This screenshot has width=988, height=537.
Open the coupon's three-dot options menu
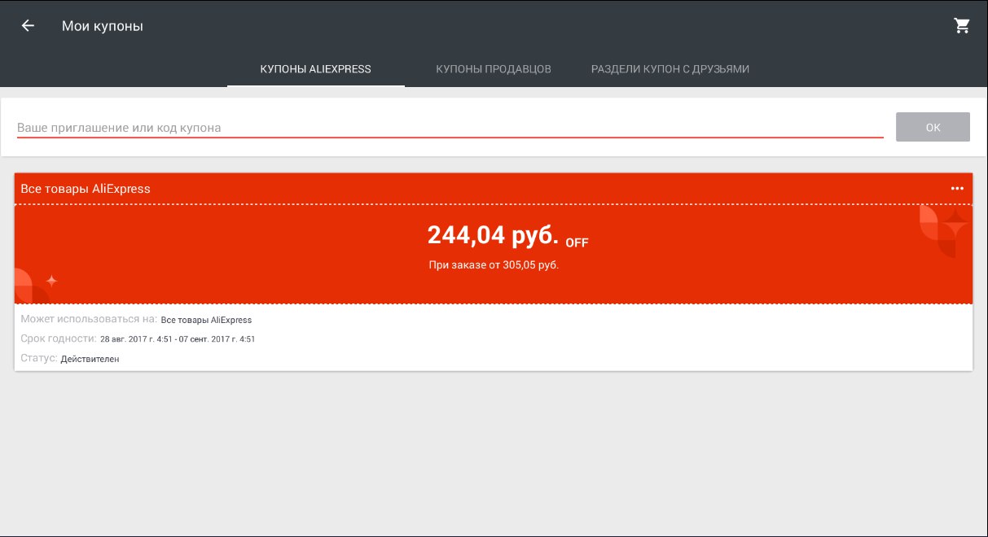point(957,189)
